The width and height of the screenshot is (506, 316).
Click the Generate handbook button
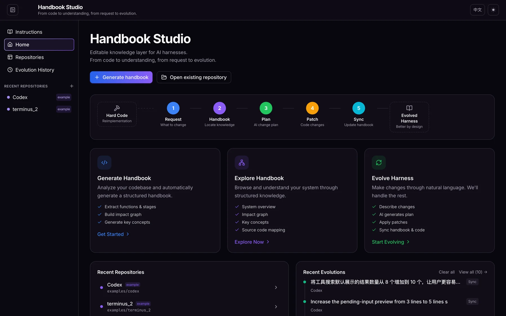(x=121, y=77)
